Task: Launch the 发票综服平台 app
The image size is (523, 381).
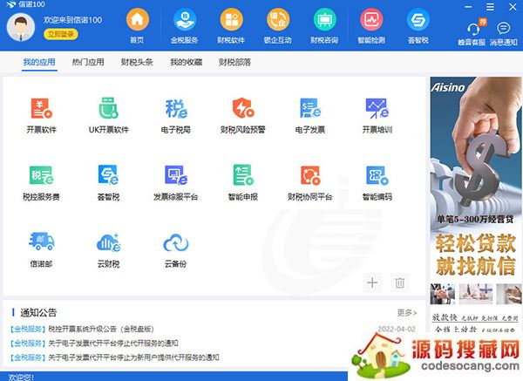Action: click(x=176, y=182)
